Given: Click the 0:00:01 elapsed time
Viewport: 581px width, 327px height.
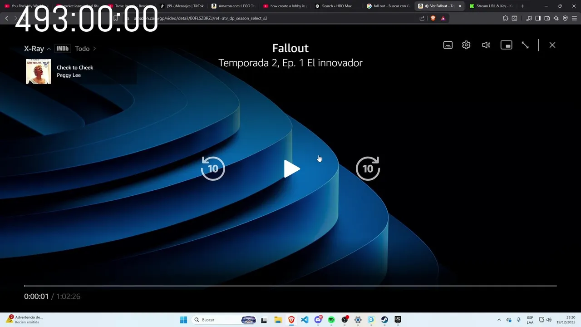Looking at the screenshot, I should tap(36, 296).
